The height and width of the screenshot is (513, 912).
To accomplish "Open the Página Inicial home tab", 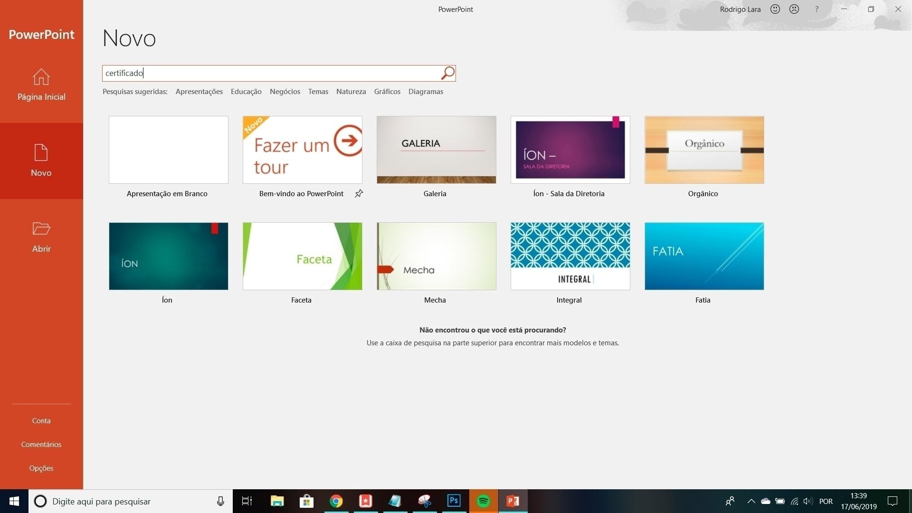I will click(x=41, y=85).
